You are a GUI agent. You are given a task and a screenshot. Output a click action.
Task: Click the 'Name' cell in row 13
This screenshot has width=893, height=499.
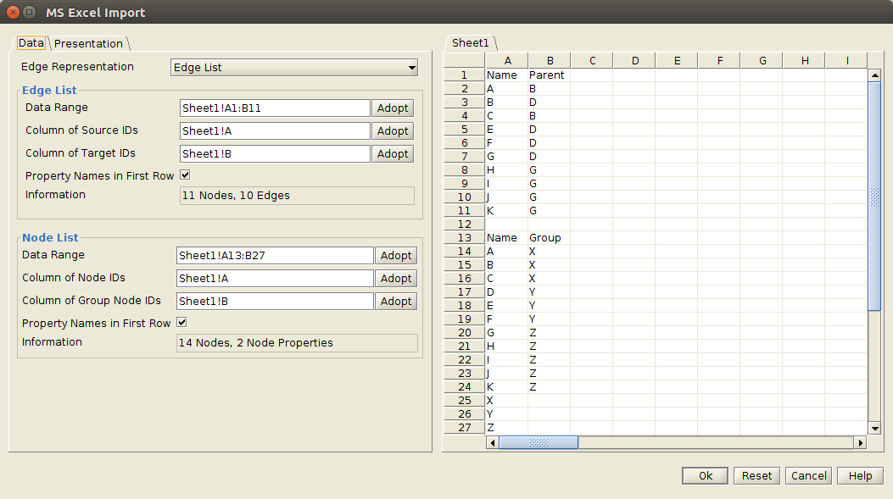[x=506, y=238]
